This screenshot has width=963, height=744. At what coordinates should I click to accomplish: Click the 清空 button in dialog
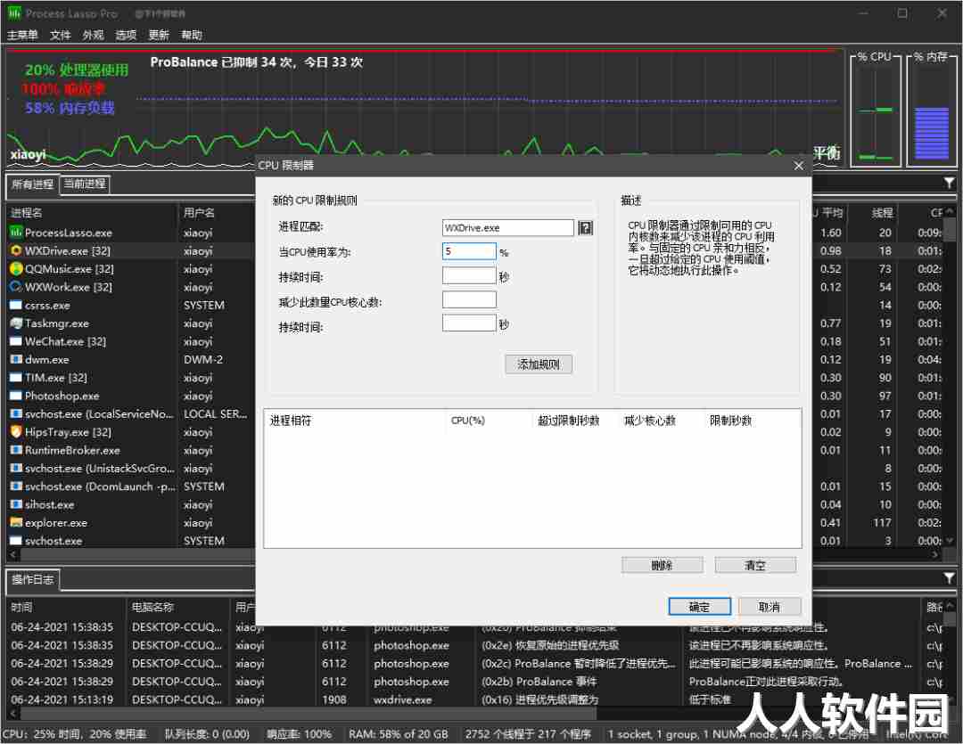click(755, 565)
